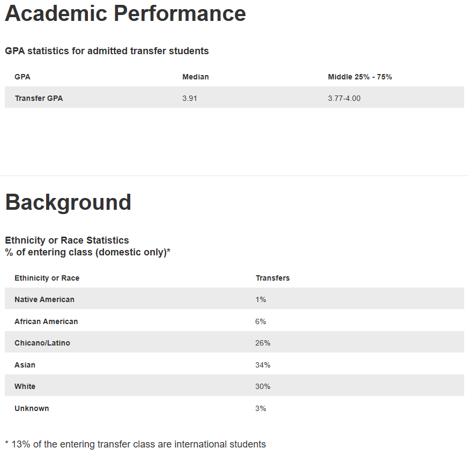Click the Academic Performance heading

[x=125, y=13]
